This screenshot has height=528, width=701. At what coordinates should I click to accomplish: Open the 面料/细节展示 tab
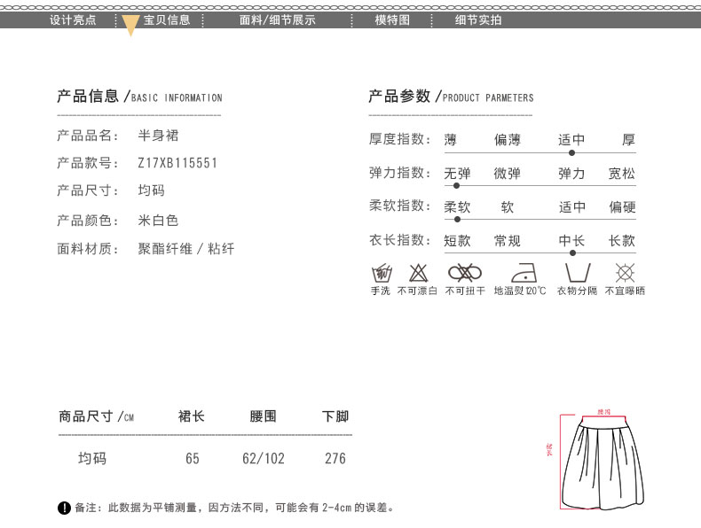[277, 20]
